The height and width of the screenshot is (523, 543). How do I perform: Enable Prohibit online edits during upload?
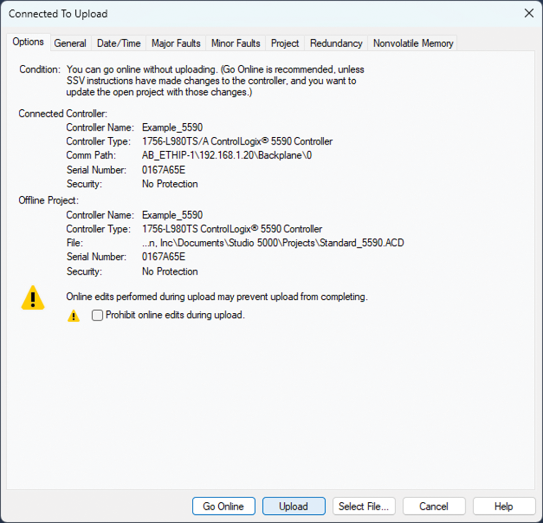pos(97,315)
